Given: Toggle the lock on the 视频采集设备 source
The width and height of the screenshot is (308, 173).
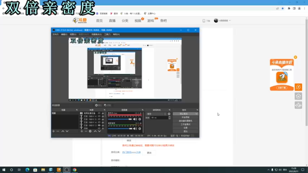Looking at the screenshot, I should [103, 113].
